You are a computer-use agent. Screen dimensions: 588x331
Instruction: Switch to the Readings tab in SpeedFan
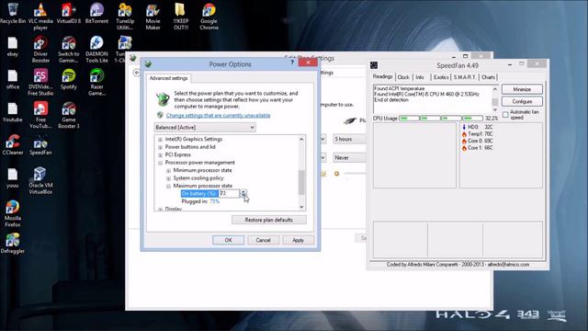pyautogui.click(x=382, y=76)
